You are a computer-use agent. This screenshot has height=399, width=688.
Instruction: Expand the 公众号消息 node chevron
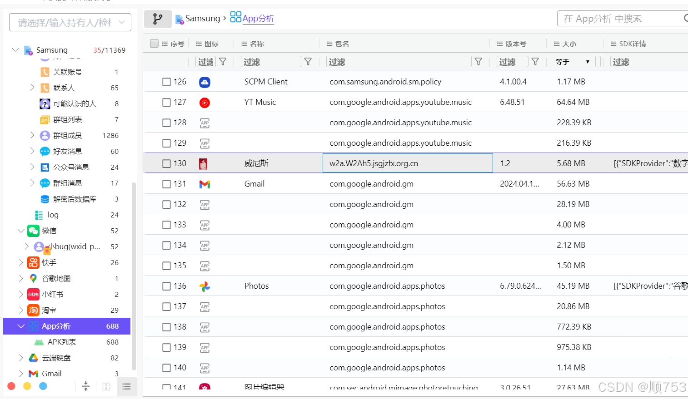point(32,167)
